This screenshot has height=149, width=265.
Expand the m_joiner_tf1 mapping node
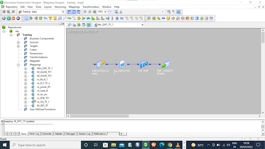pos(25,87)
